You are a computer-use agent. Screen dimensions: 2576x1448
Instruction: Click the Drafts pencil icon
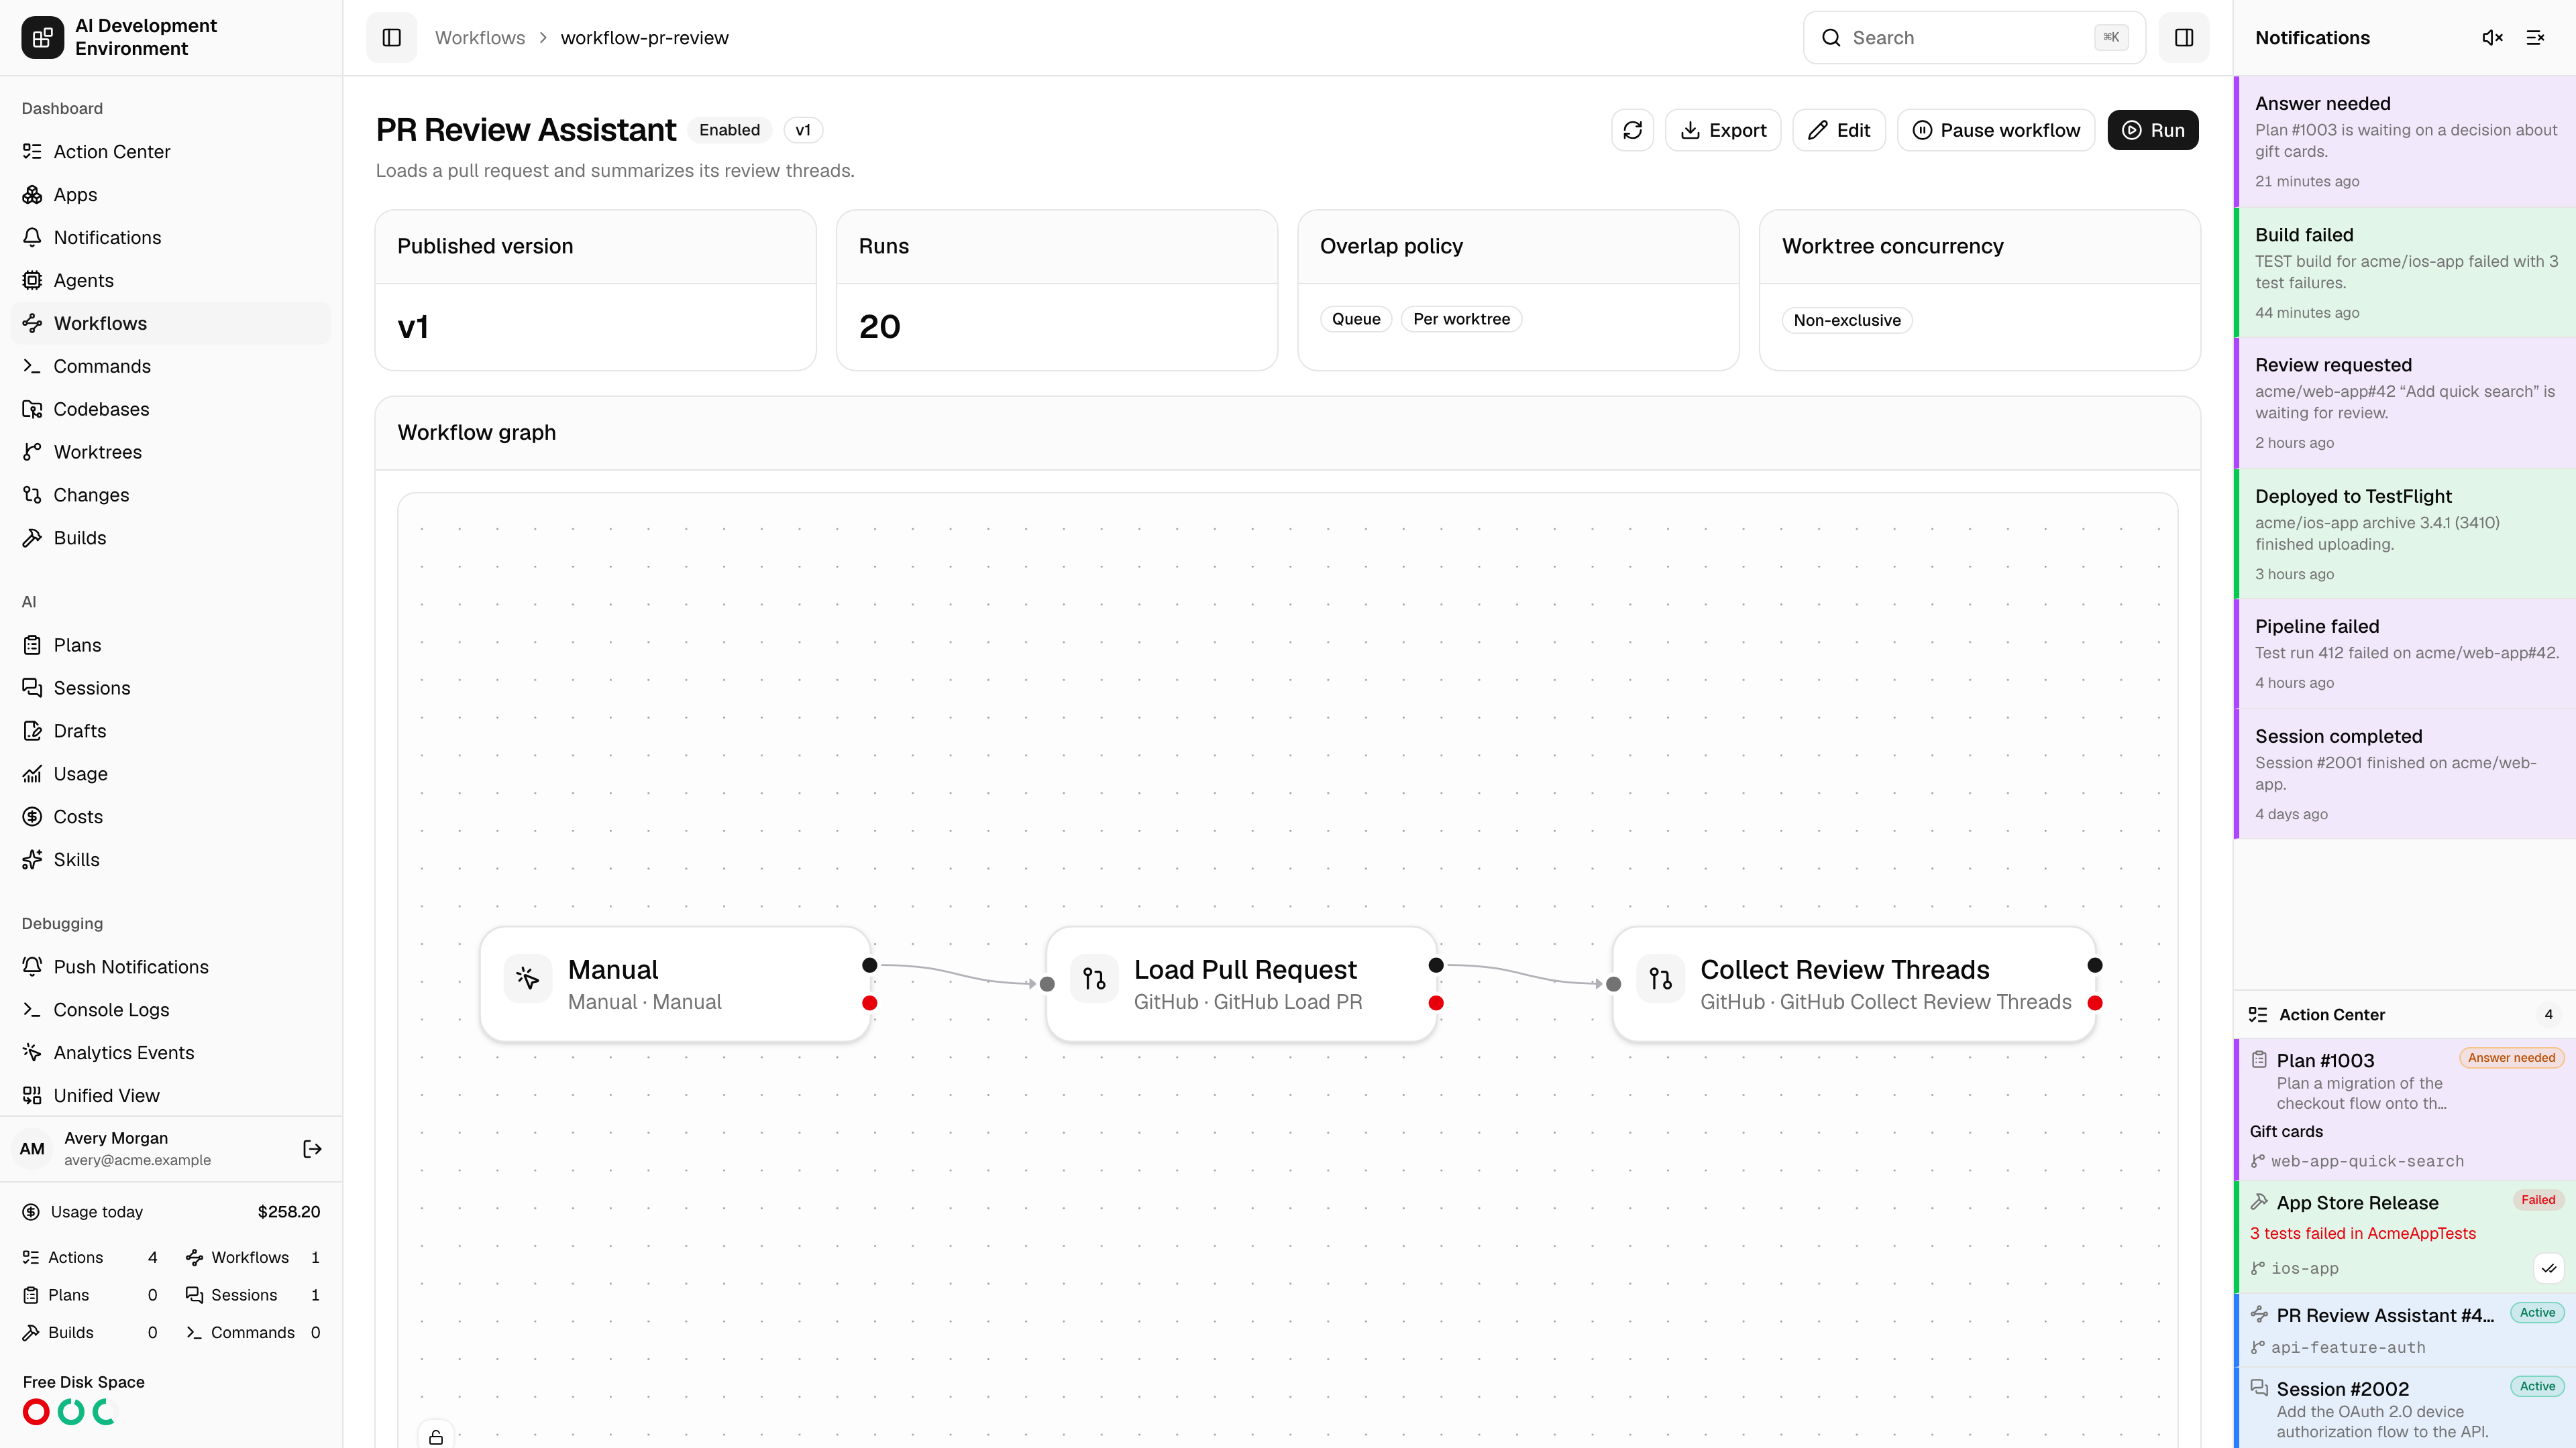(x=32, y=731)
